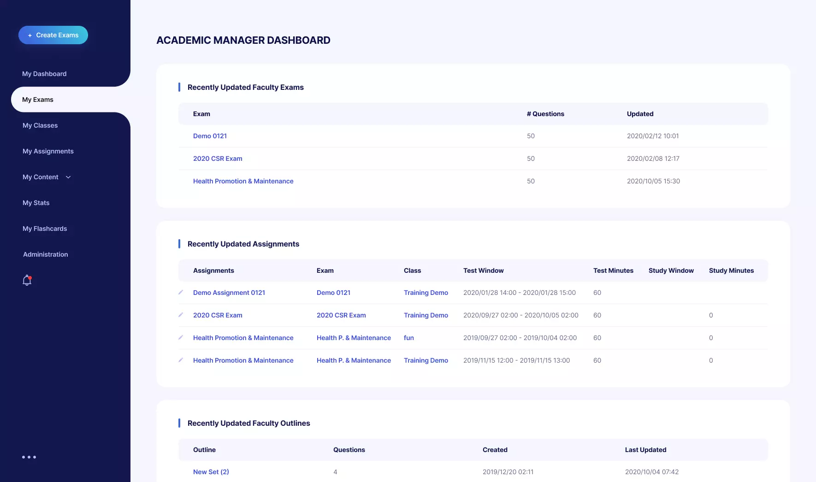Image resolution: width=816 pixels, height=482 pixels.
Task: Edit 2020 CSR Exam assignment pencil icon
Action: pos(181,315)
